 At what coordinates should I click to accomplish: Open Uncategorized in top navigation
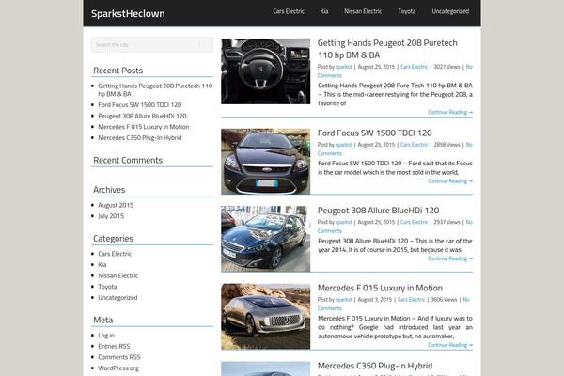450,11
